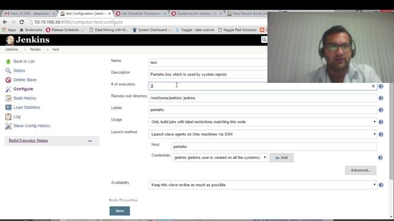394x221 pixels.
Task: Open the Release Schedule bookmark
Action: click(65, 30)
